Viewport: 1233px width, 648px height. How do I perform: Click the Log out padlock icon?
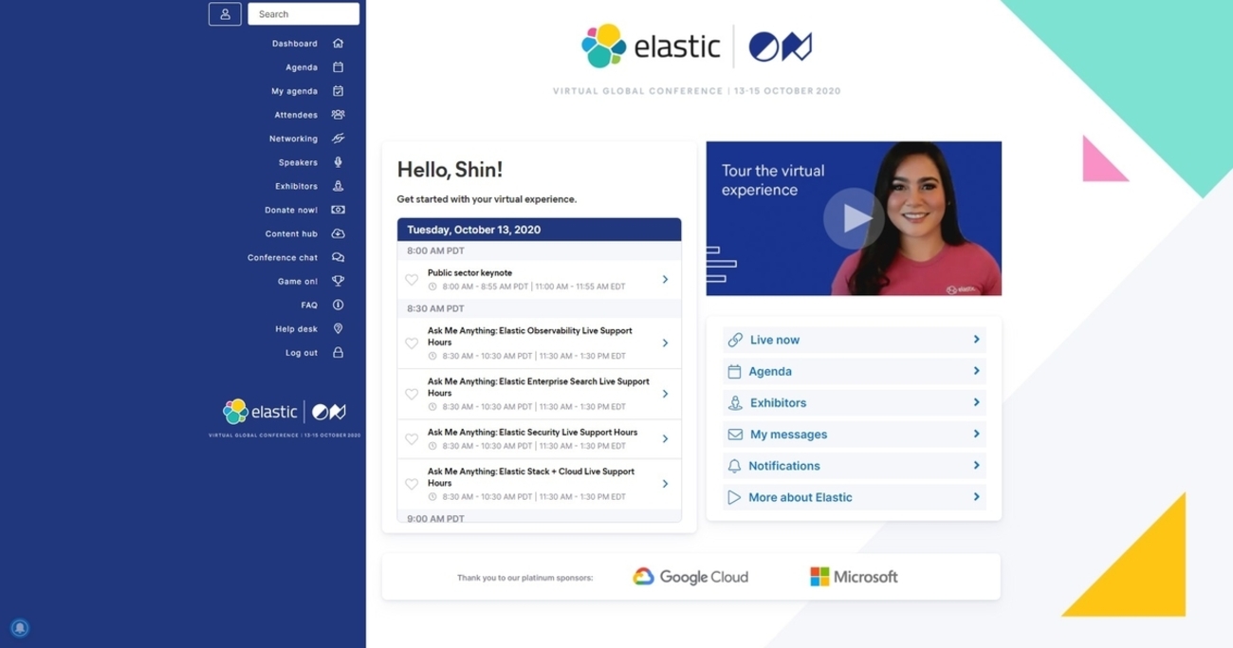(338, 352)
